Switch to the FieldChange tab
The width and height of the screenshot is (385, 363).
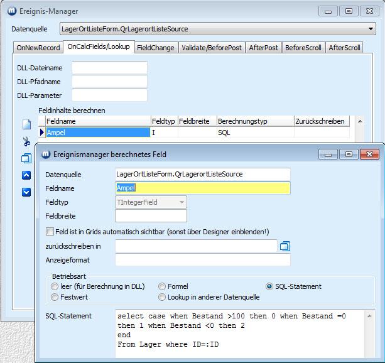pos(155,48)
